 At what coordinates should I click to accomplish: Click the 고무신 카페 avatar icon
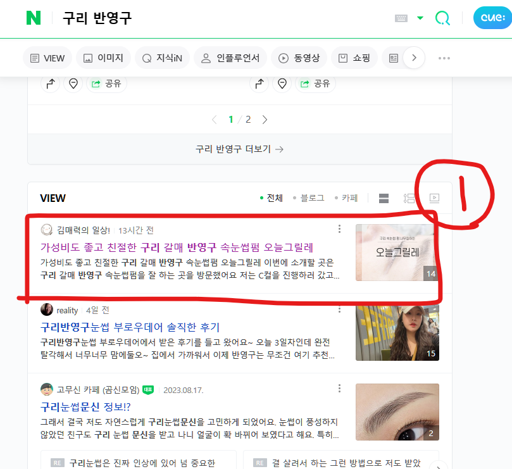point(47,389)
